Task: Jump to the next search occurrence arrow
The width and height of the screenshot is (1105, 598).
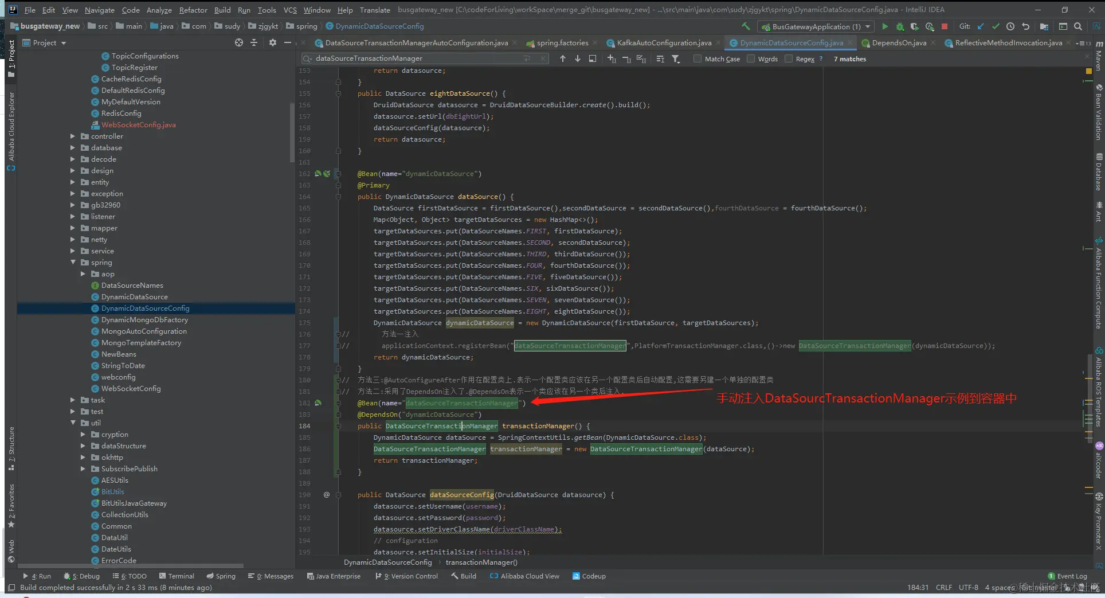Action: [577, 58]
